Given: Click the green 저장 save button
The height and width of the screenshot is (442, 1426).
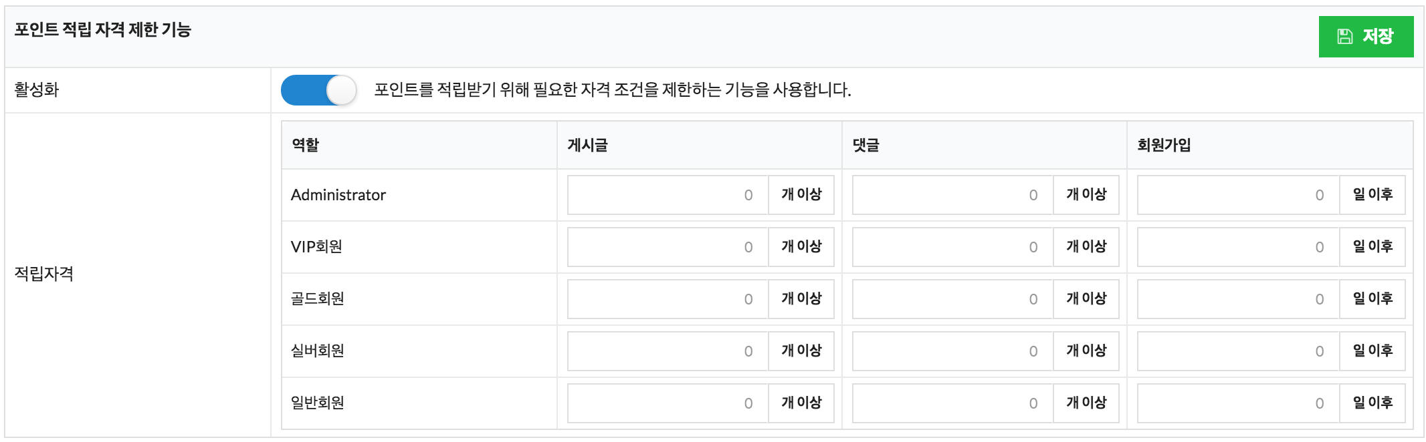Looking at the screenshot, I should click(x=1366, y=37).
